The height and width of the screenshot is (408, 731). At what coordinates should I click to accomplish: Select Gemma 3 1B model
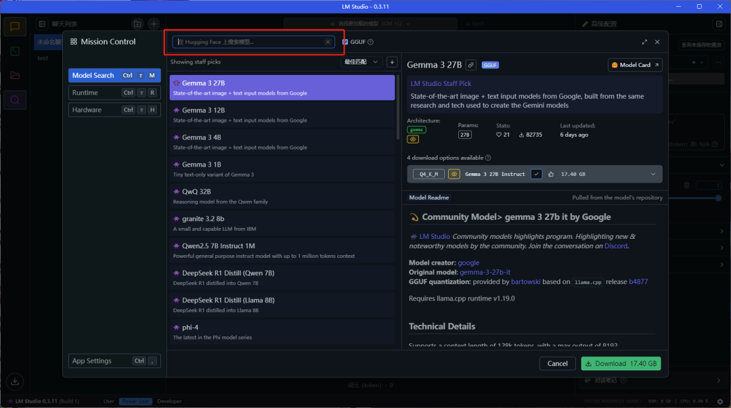point(282,168)
